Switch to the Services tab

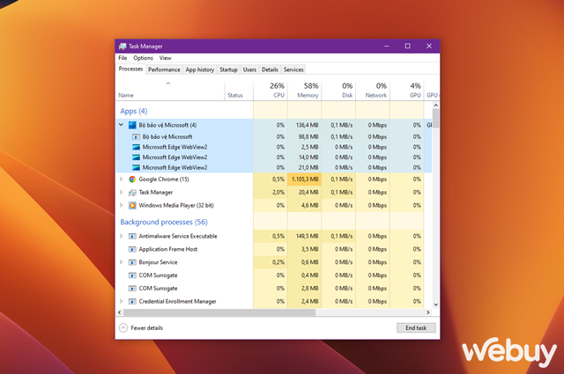click(x=293, y=70)
